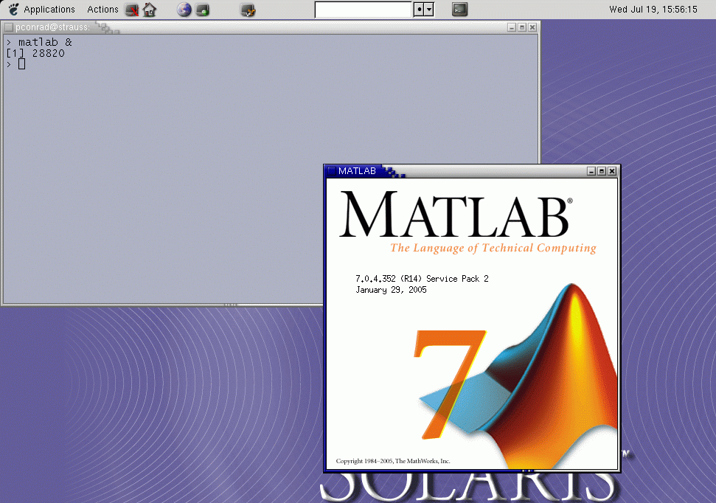Close the pconrad@strauss terminal window
This screenshot has width=716, height=503.
(x=532, y=27)
